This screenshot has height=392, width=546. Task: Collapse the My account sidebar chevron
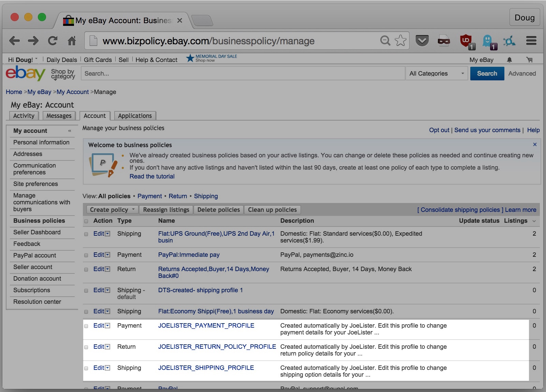(70, 131)
